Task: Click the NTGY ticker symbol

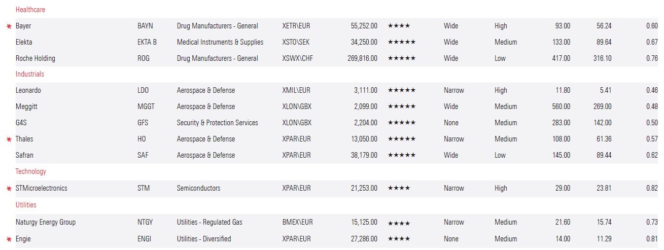Action: [145, 222]
